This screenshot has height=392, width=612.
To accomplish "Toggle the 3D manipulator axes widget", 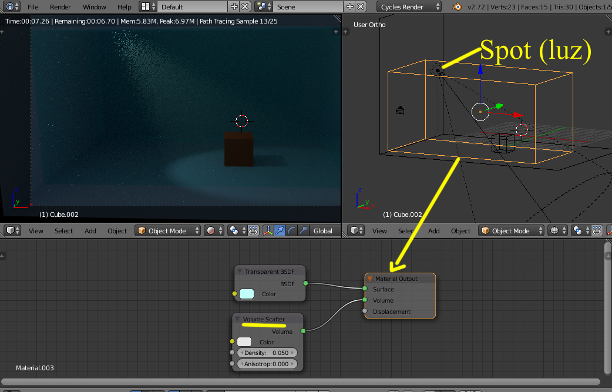I will [268, 231].
